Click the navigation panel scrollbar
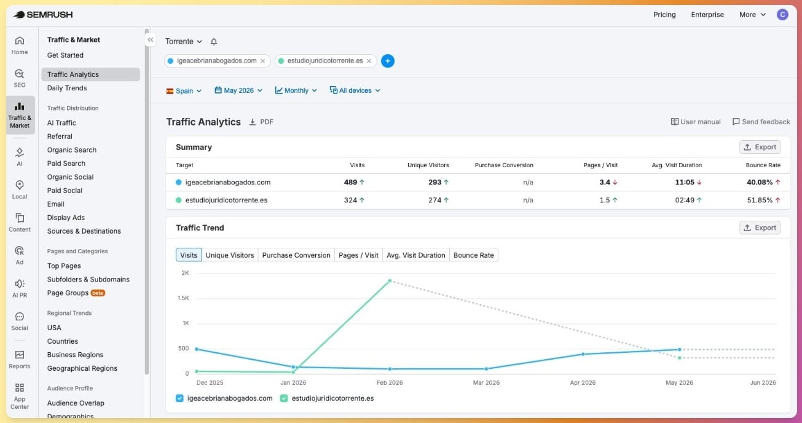 pyautogui.click(x=147, y=201)
